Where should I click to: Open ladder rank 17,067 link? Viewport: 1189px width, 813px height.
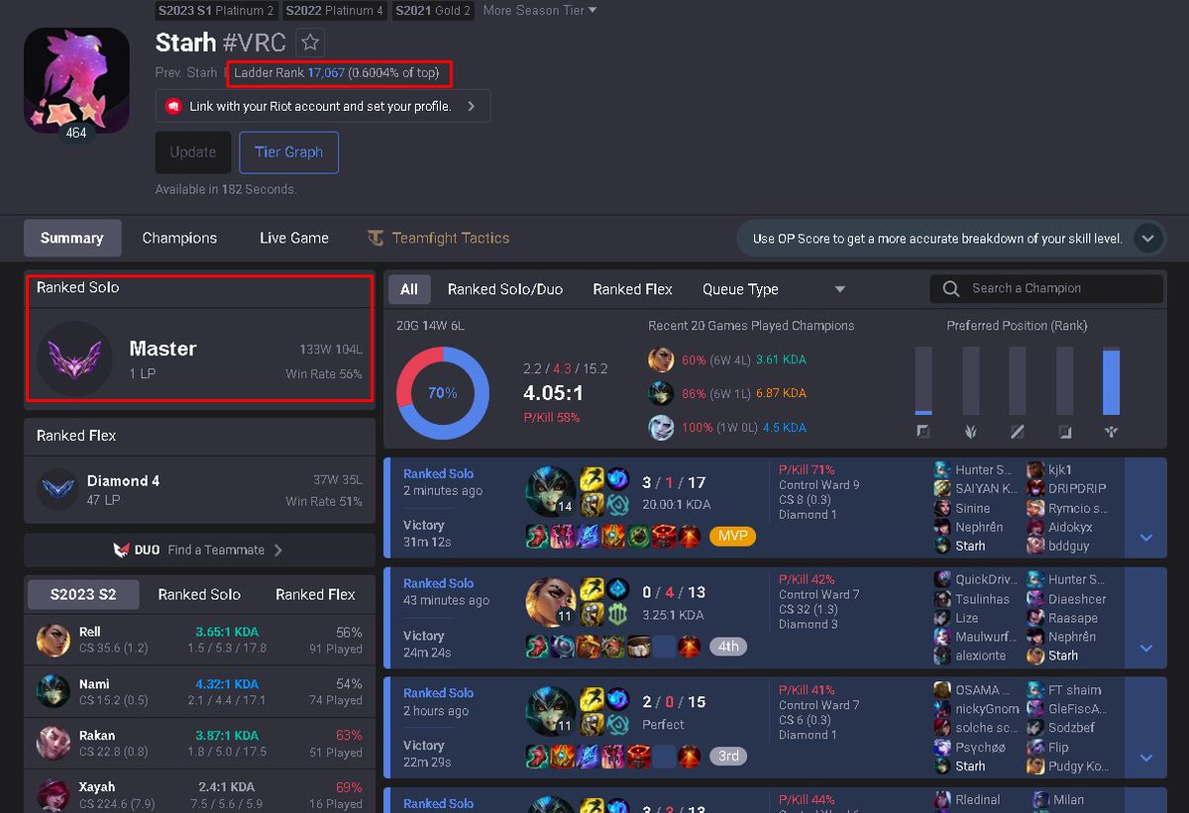pos(326,73)
